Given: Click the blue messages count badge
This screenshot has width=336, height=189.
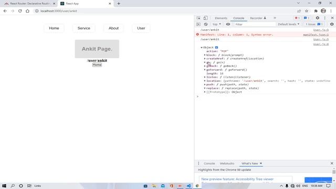Looking at the screenshot, I should (x=307, y=18).
